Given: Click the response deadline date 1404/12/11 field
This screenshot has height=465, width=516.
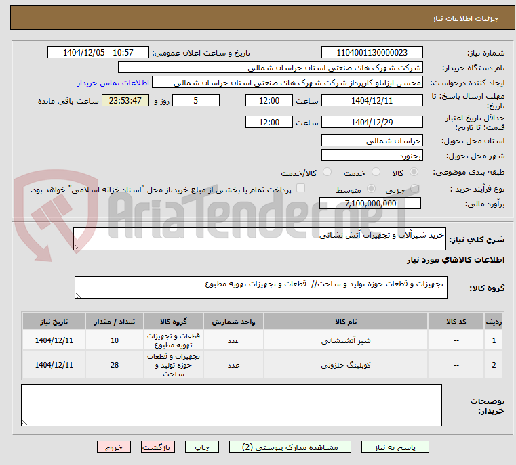Looking at the screenshot, I should click(372, 100).
